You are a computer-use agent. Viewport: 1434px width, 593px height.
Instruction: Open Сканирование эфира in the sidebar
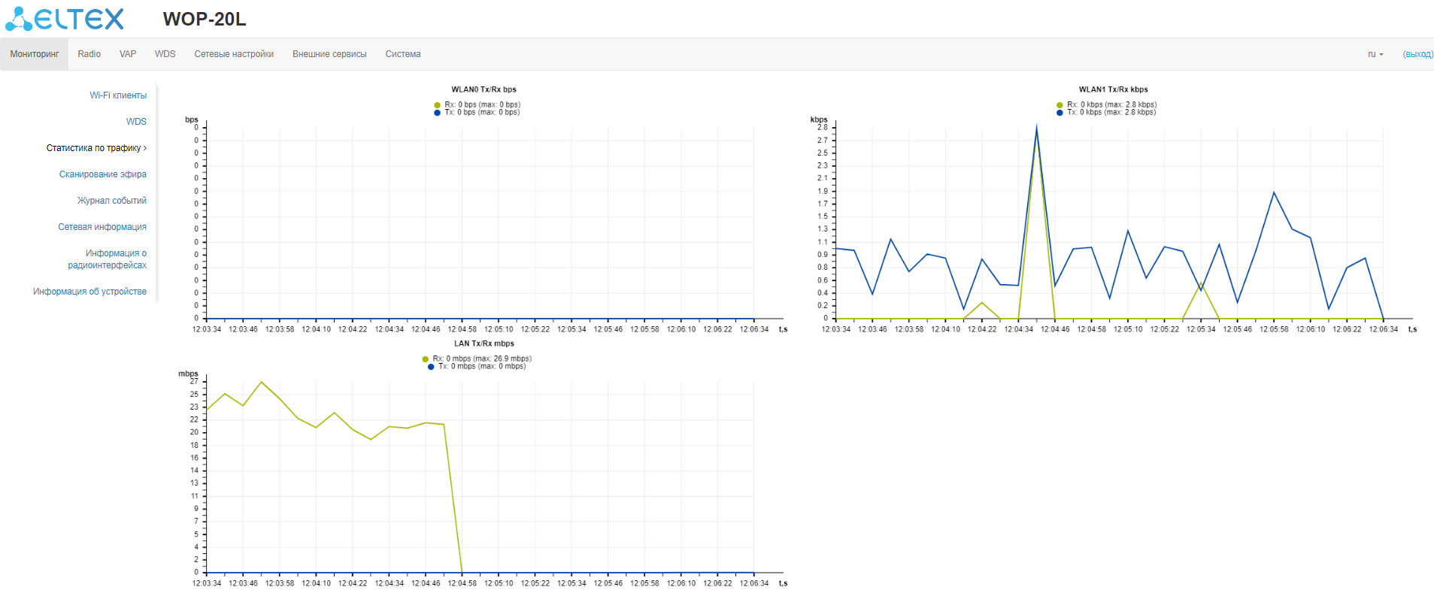(103, 174)
